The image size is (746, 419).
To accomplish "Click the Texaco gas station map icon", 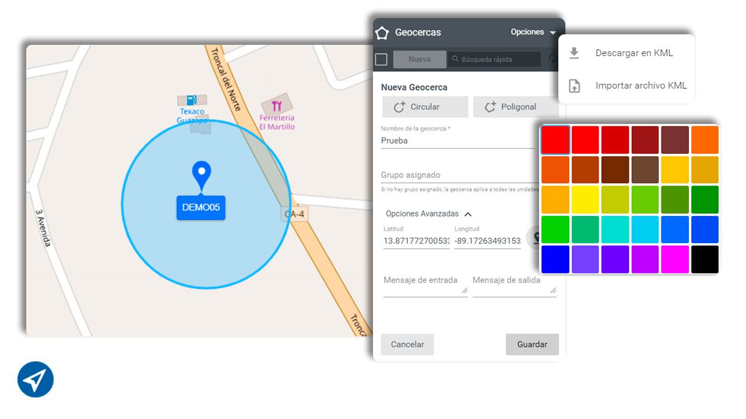I will coord(192,100).
